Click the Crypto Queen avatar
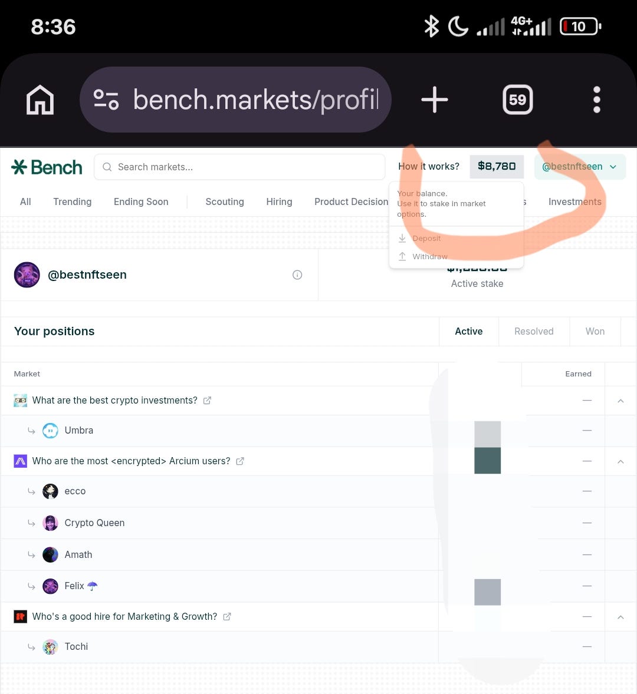637x694 pixels. 50,523
